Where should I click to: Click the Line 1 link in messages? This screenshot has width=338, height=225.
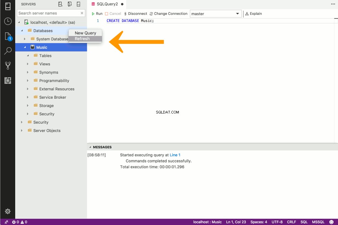coord(175,155)
